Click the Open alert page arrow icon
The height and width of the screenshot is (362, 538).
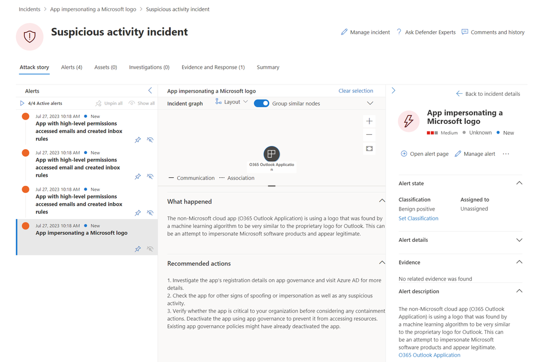pyautogui.click(x=404, y=154)
